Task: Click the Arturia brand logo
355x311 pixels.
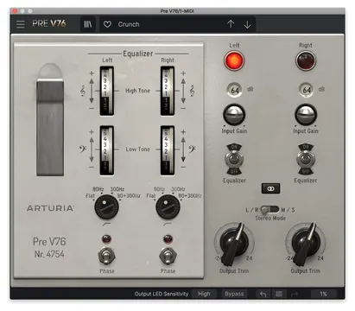Action: [x=50, y=208]
